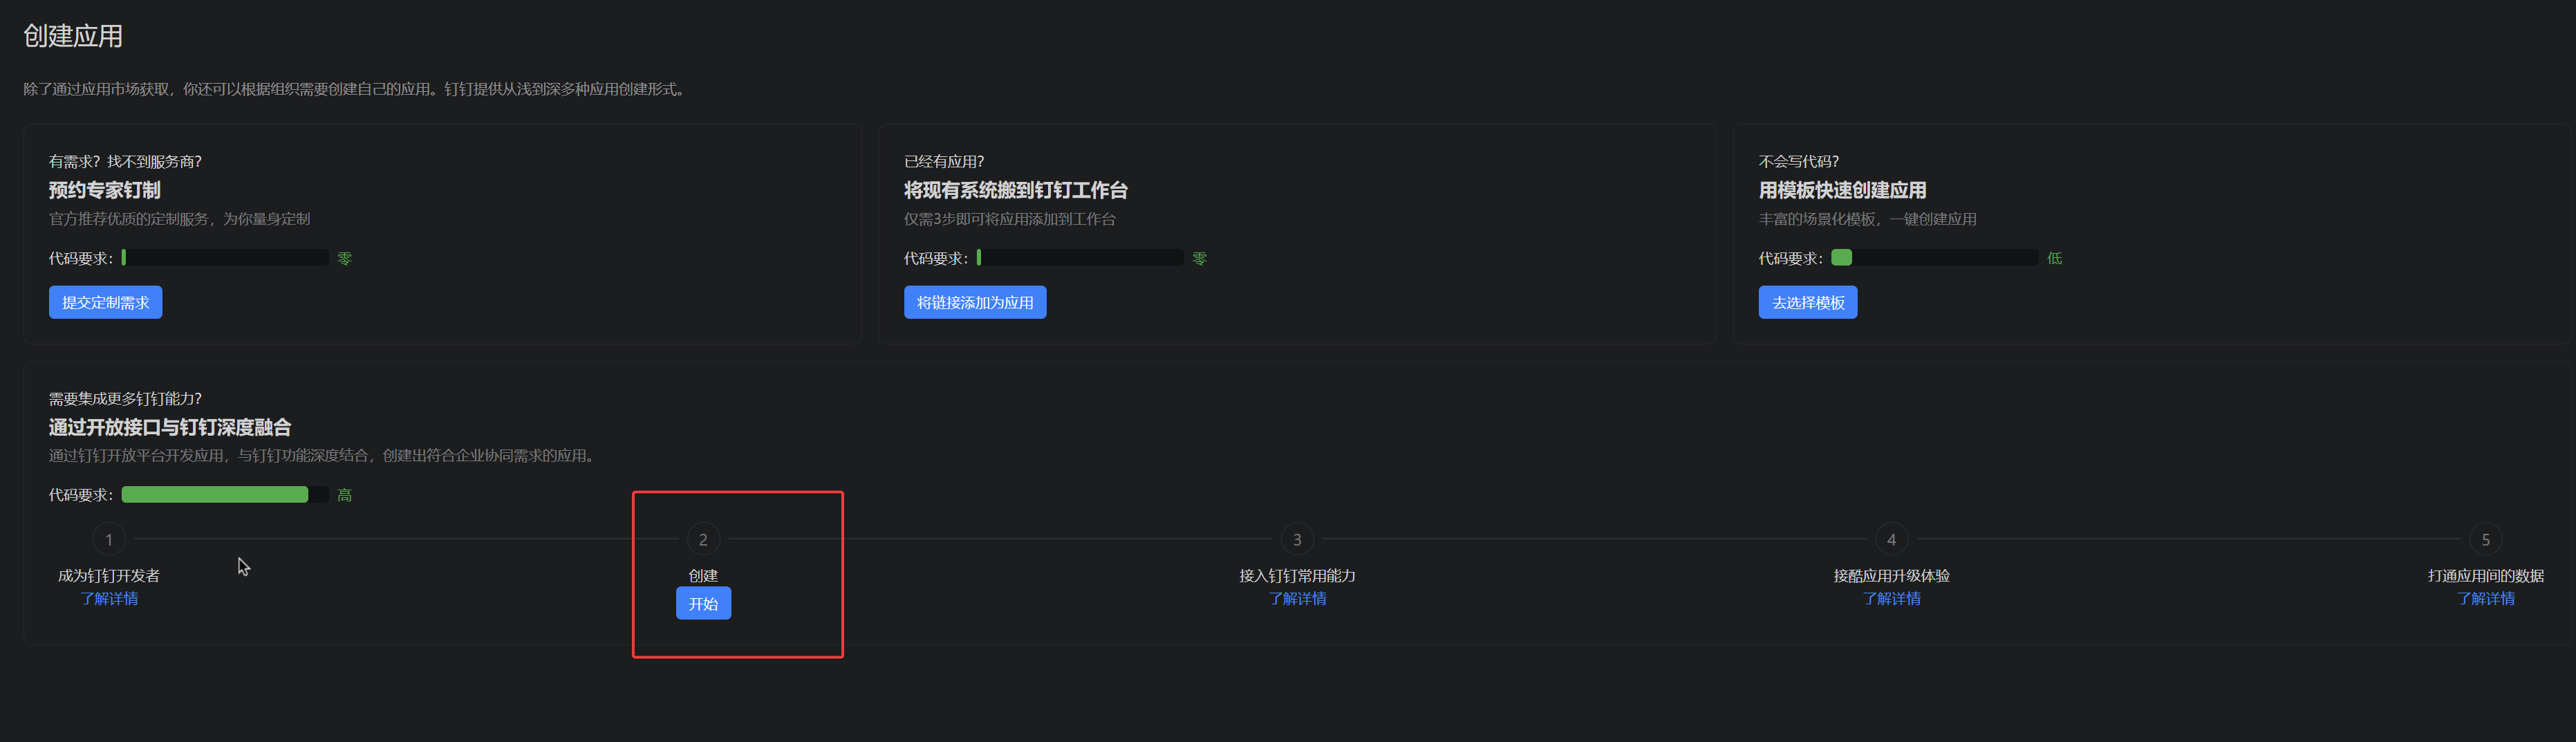Click the 需要集成更多钉钉能力？ text
The height and width of the screenshot is (742, 2576).
125,398
